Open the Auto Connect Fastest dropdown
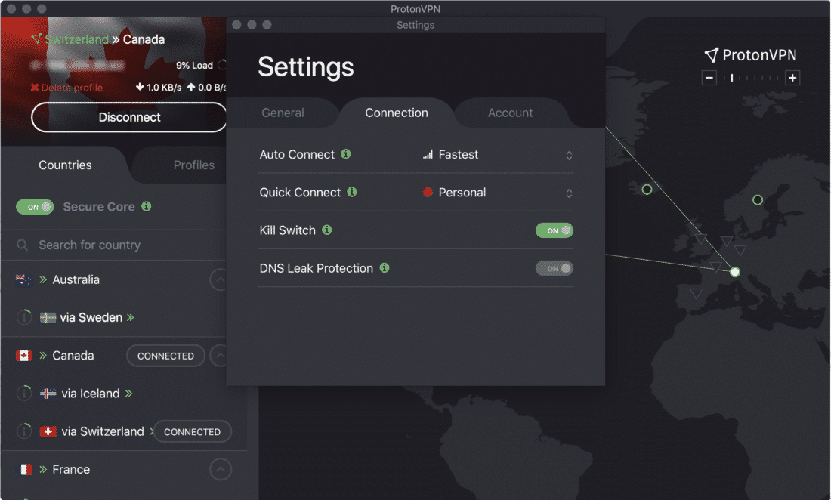Screen dimensions: 831x500 (x=498, y=155)
